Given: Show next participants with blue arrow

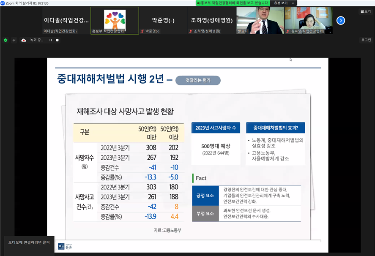Looking at the screenshot, I should pos(341,21).
